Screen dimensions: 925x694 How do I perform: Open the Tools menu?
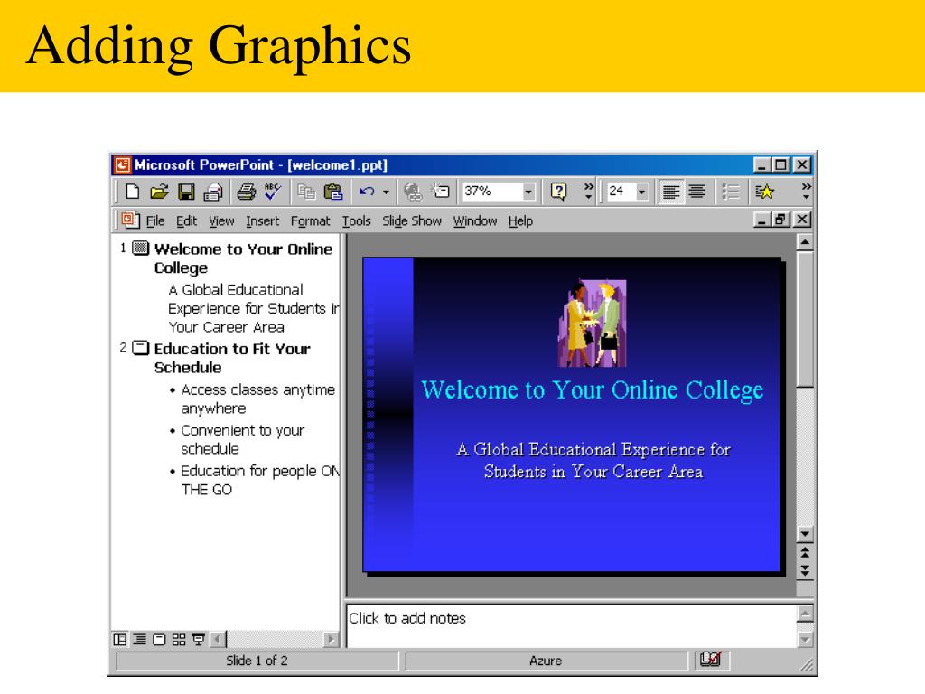[356, 221]
